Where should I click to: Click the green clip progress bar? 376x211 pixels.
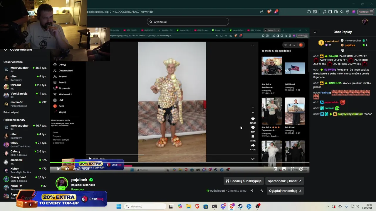coord(179,162)
